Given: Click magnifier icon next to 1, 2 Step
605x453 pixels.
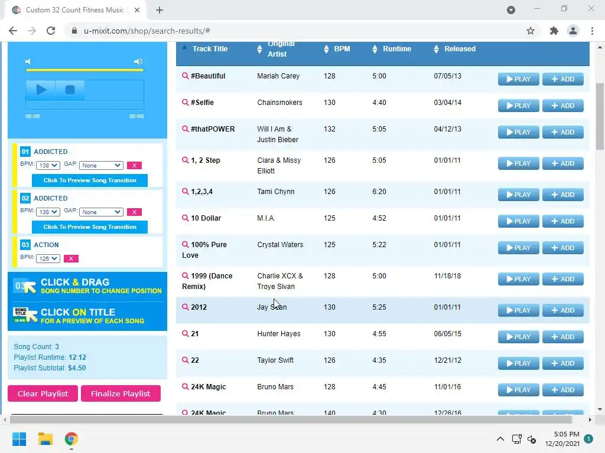Looking at the screenshot, I should pyautogui.click(x=185, y=160).
